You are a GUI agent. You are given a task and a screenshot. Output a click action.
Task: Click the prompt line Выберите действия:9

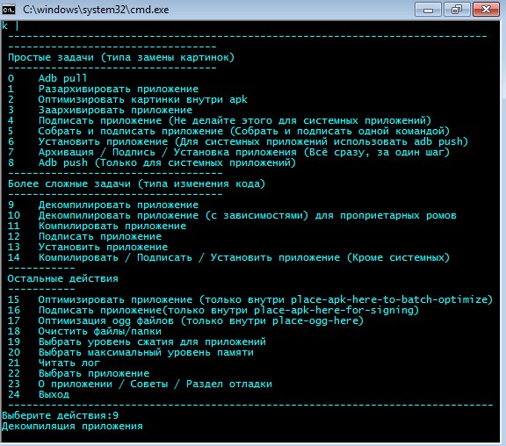61,415
